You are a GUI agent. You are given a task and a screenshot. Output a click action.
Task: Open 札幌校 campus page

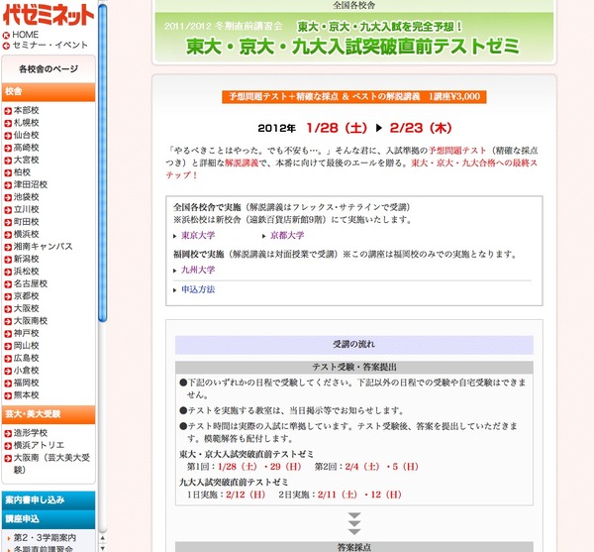coord(26,123)
